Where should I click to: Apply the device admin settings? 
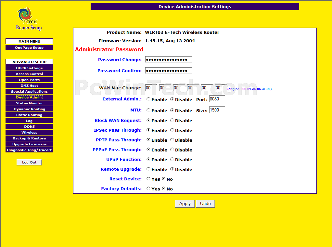(185, 203)
